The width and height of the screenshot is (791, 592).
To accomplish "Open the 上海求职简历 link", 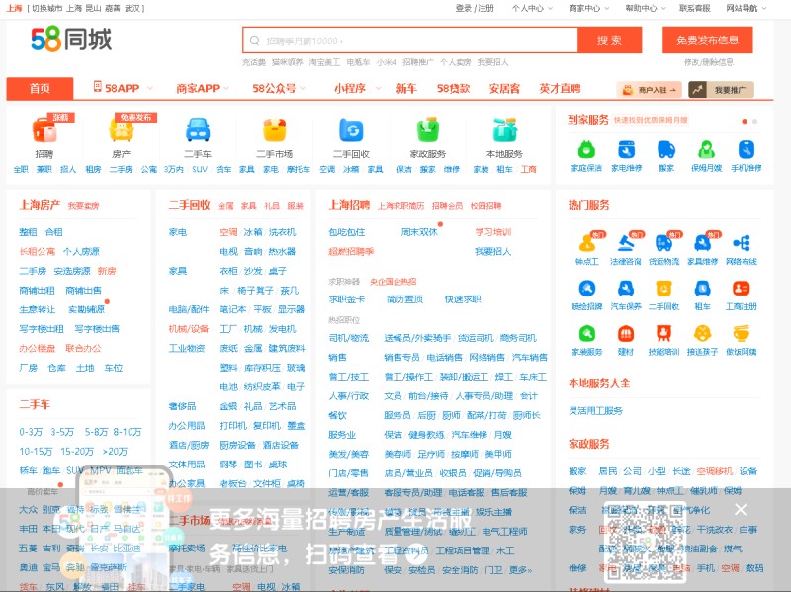I will click(x=400, y=206).
